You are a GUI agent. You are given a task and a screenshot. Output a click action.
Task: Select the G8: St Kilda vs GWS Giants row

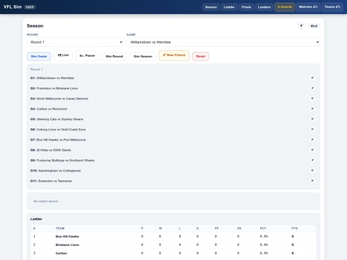[173, 150]
